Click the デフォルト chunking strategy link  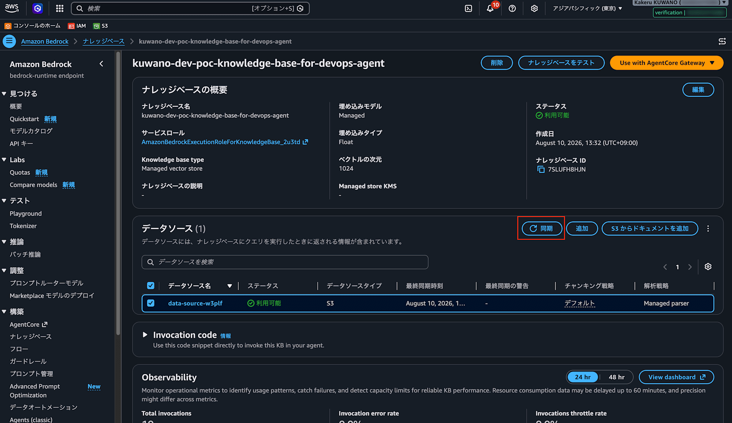pyautogui.click(x=580, y=303)
